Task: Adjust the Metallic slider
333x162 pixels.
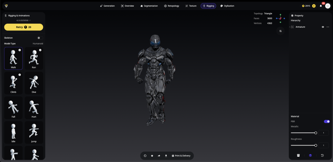Action: coord(304,133)
